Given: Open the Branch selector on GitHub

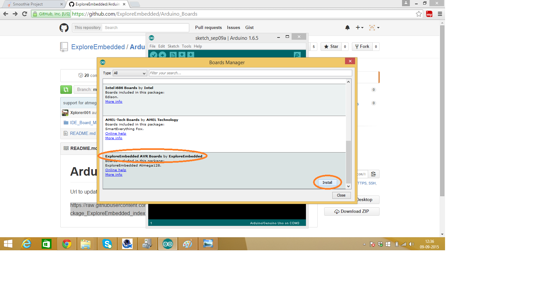Looking at the screenshot, I should 87,89.
